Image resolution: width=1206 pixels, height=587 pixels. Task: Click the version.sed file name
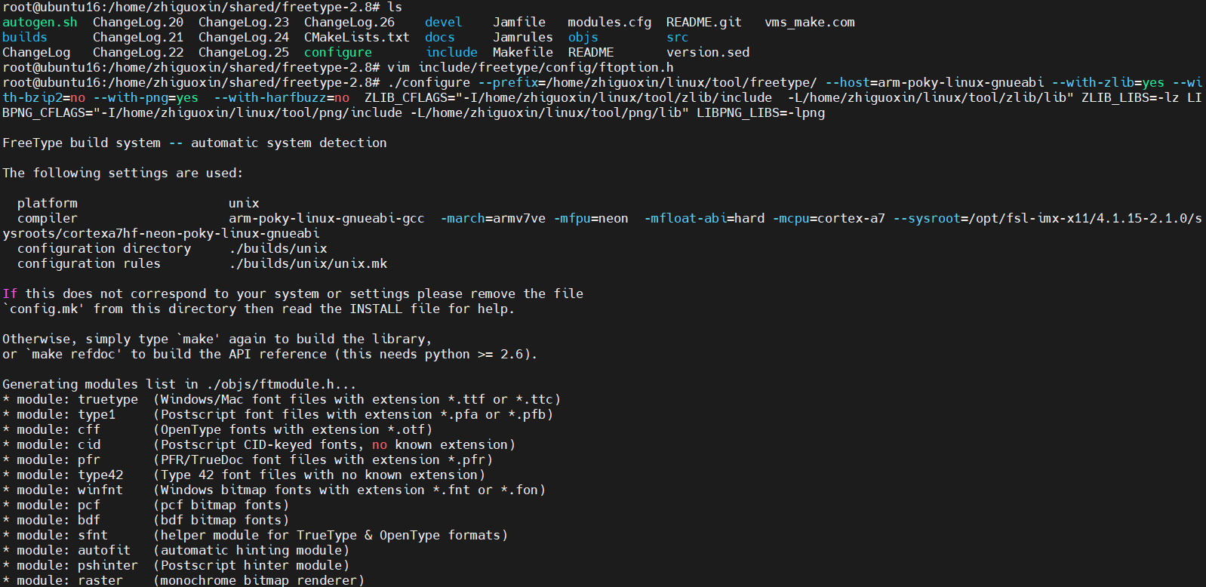point(708,52)
